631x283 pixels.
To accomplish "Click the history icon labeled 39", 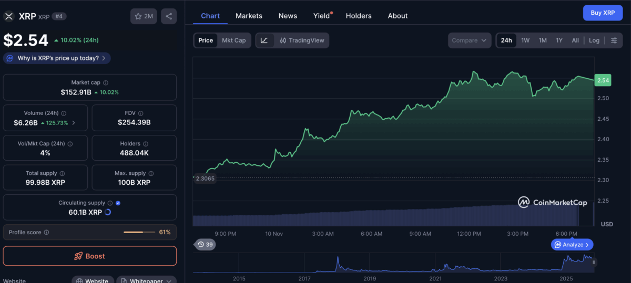I will tap(205, 245).
